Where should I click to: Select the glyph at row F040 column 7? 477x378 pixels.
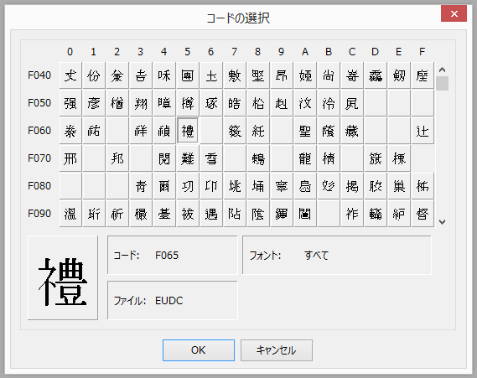pyautogui.click(x=235, y=75)
